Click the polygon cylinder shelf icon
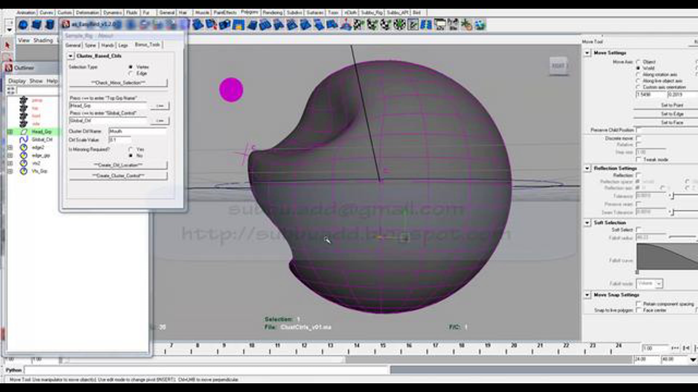This screenshot has height=392, width=698. click(x=50, y=25)
